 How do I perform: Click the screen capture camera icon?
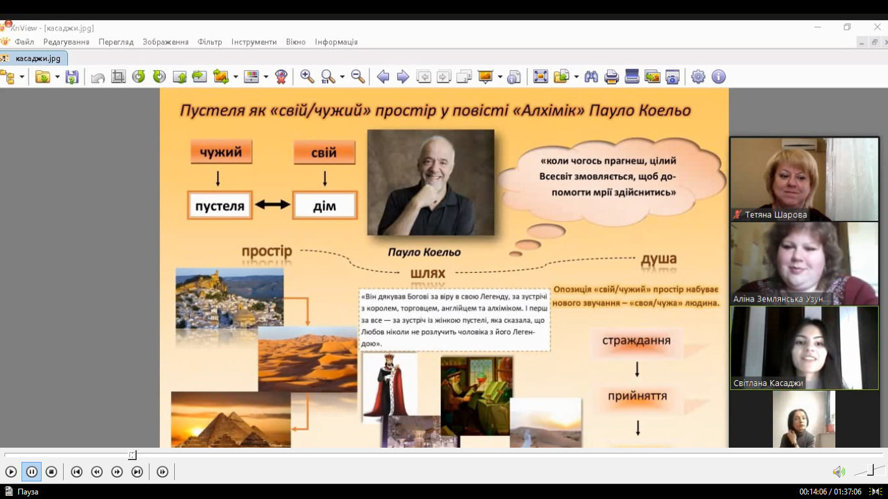[x=672, y=77]
